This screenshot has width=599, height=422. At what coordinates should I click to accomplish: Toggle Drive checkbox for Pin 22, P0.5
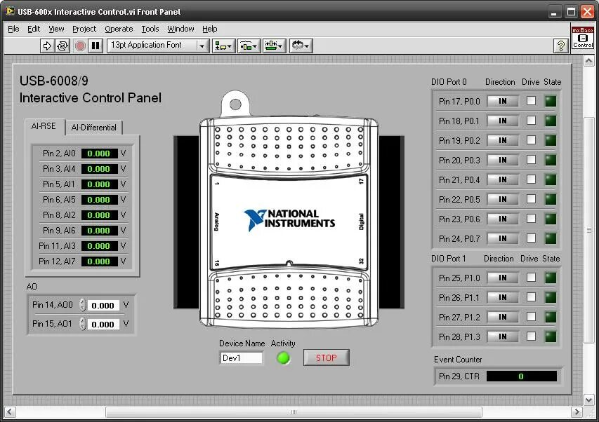(x=531, y=199)
